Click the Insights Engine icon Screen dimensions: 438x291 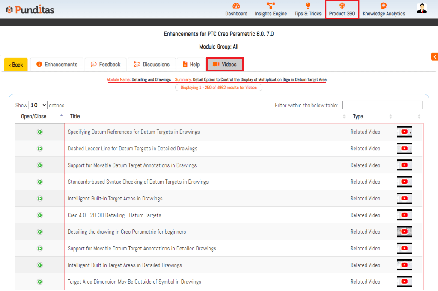[271, 6]
